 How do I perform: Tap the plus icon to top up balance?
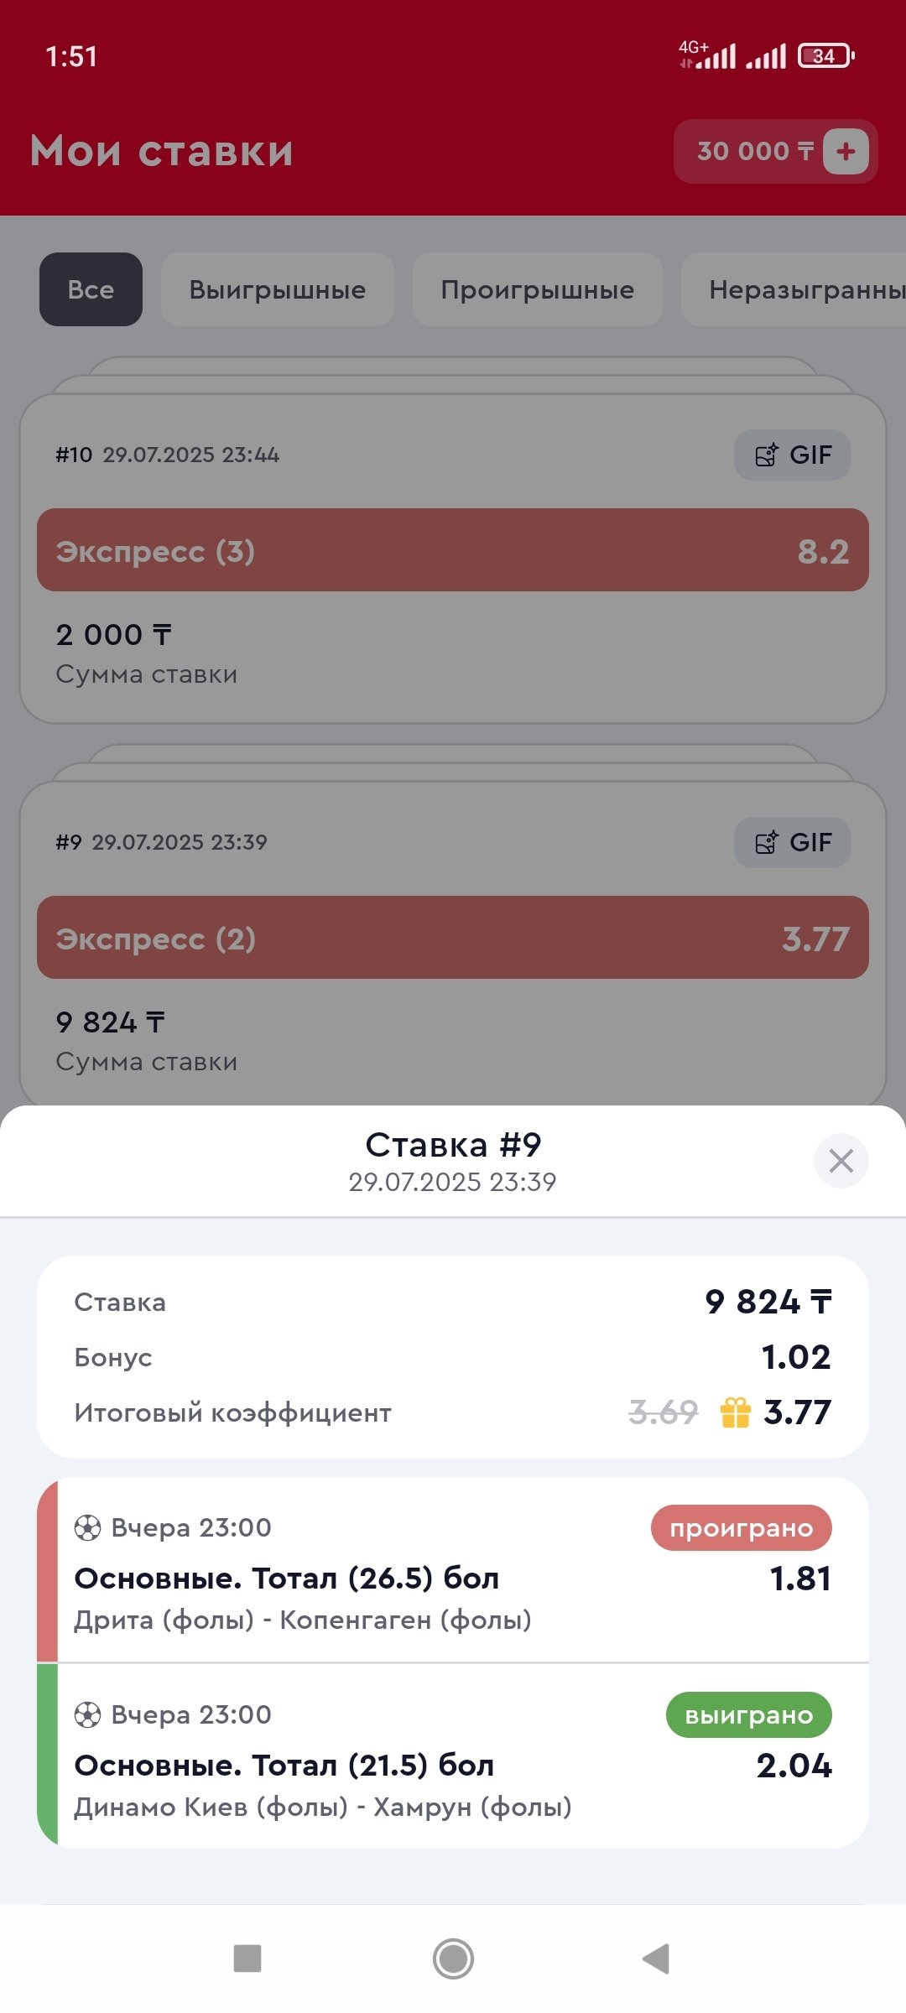846,152
